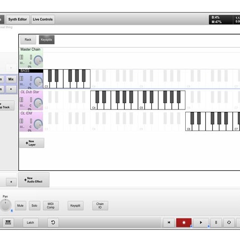Viewport: 240px width, 240px height.
Task: Click OL Dub Star level meter icon
Action: coord(21,100)
